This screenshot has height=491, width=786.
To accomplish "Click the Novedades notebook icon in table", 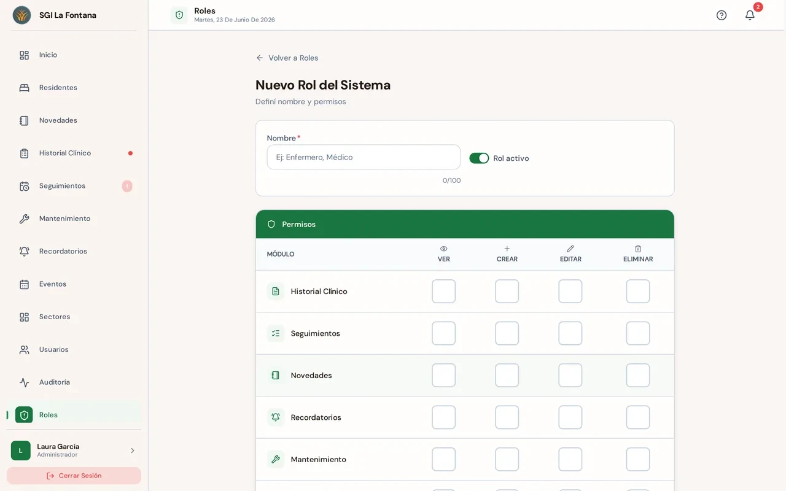I will click(x=276, y=375).
